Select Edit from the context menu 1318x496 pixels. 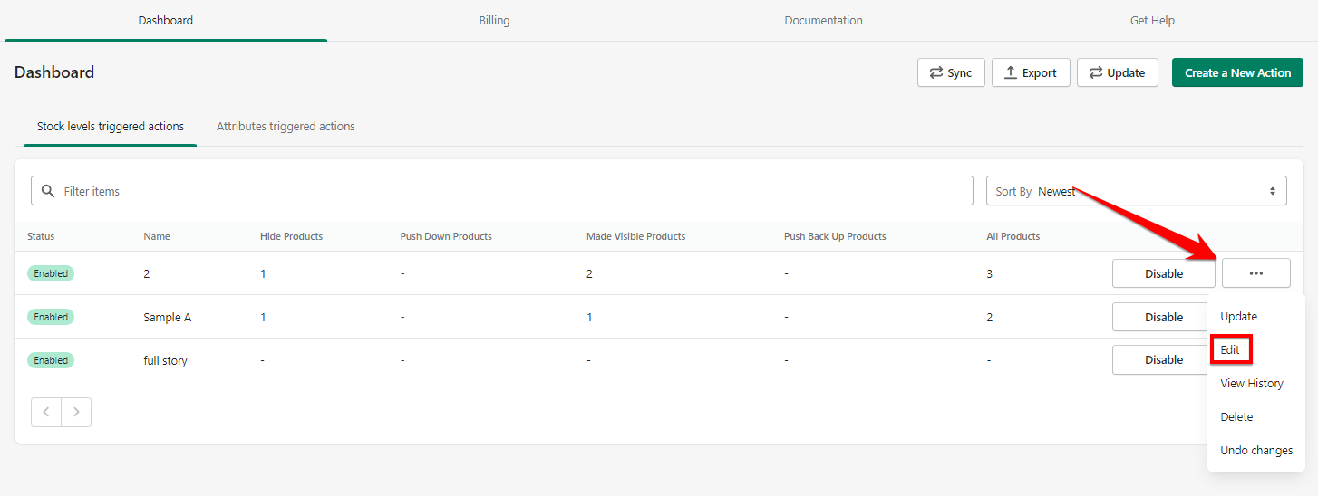click(1230, 349)
